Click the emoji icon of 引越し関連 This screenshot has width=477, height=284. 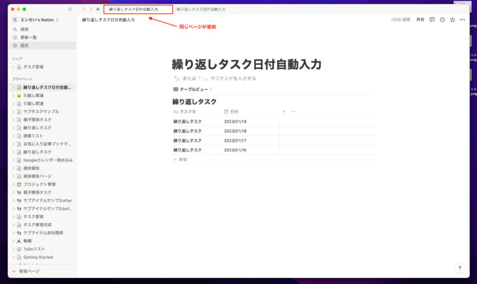(19, 95)
